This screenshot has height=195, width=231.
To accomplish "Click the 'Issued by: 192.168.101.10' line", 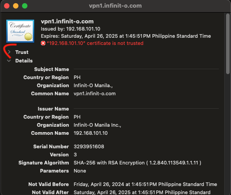I will [71, 29].
